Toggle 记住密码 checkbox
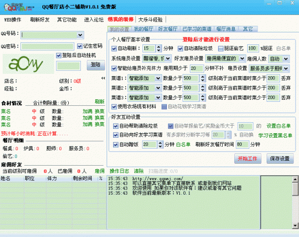Image resolution: width=299 pixels, height=237 pixels. (80, 46)
